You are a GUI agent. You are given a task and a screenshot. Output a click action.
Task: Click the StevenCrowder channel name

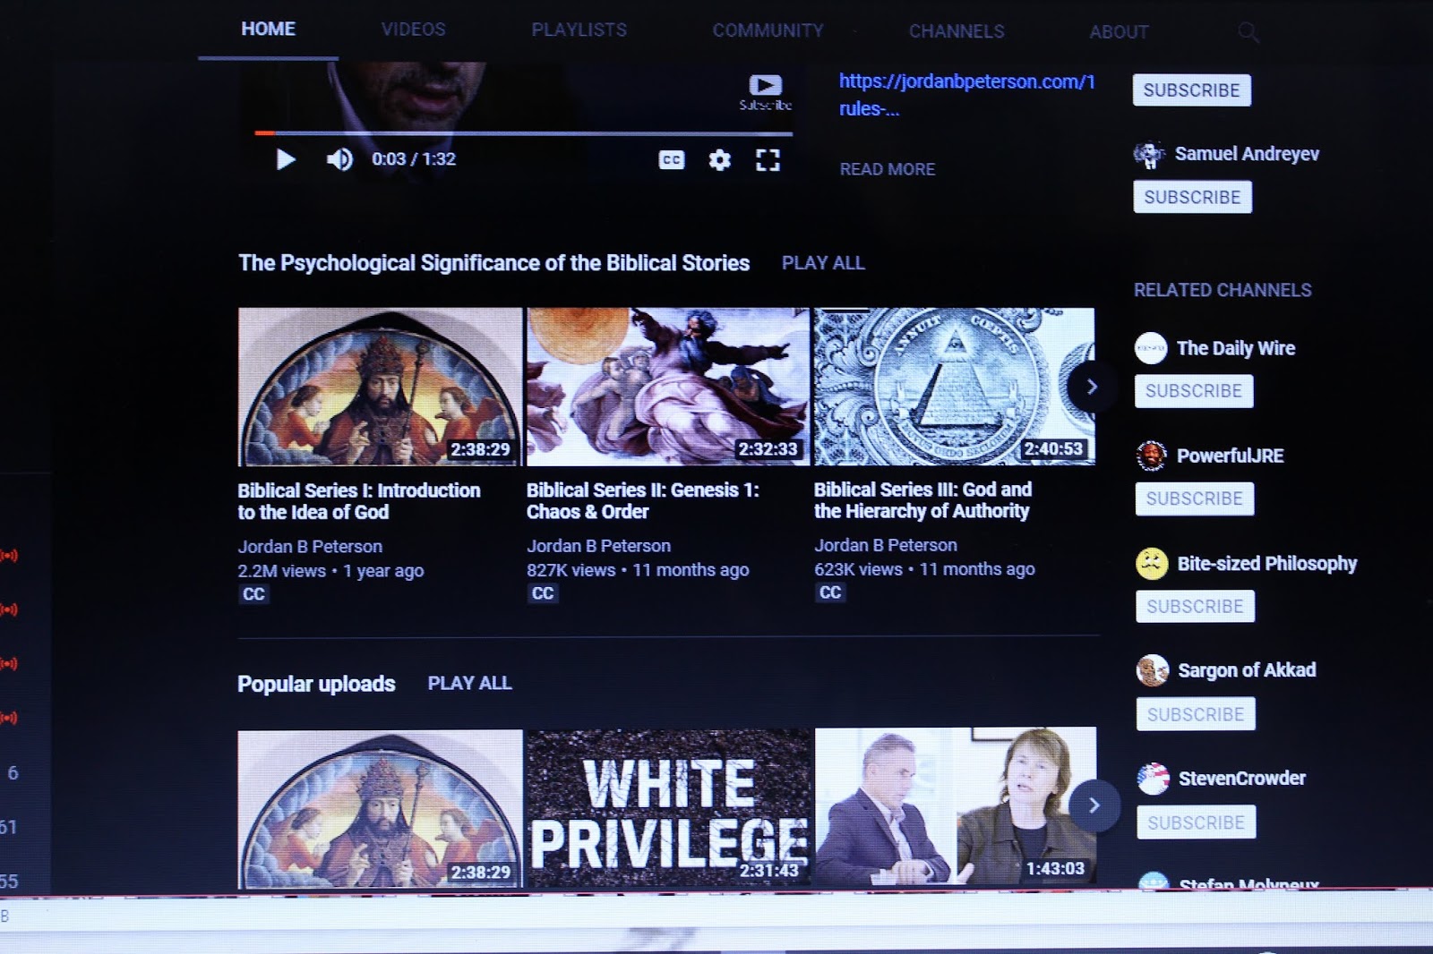click(1242, 779)
